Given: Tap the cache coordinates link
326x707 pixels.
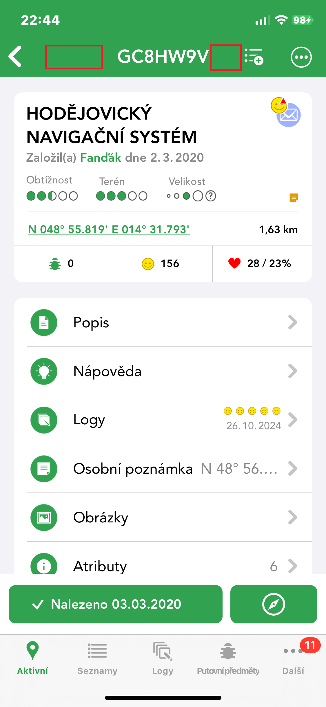Looking at the screenshot, I should (109, 230).
